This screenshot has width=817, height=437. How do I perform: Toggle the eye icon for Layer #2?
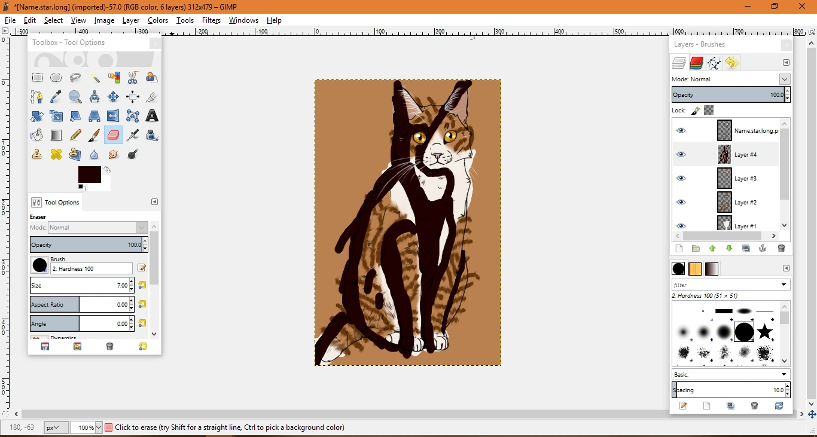[681, 202]
